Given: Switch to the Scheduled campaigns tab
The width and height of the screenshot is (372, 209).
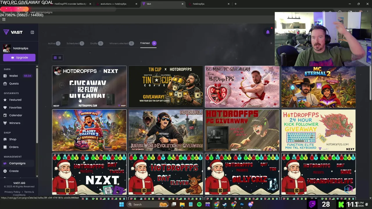Looking at the screenshot, I should pos(75,43).
